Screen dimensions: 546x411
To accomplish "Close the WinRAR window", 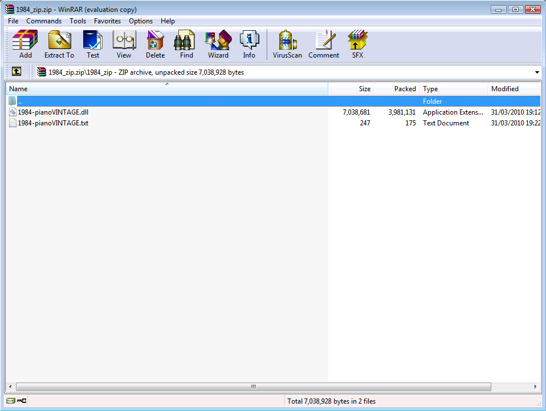I will pos(532,10).
